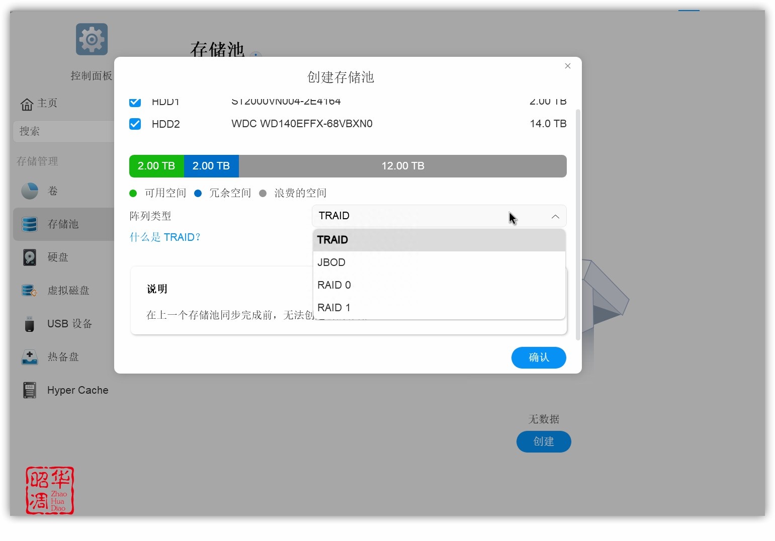Click the dialog's vertical scrollbar
Screen dimensions: 775x541
coord(578,225)
